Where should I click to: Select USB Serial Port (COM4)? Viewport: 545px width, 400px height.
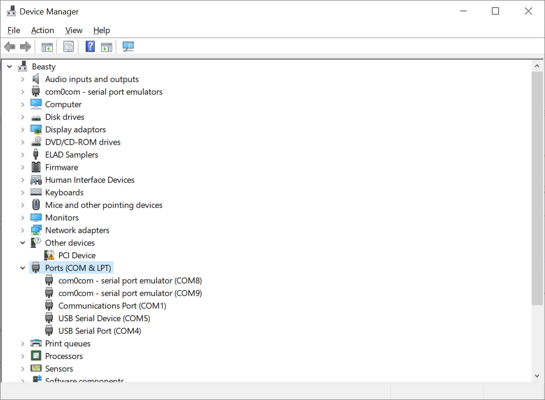click(x=100, y=331)
